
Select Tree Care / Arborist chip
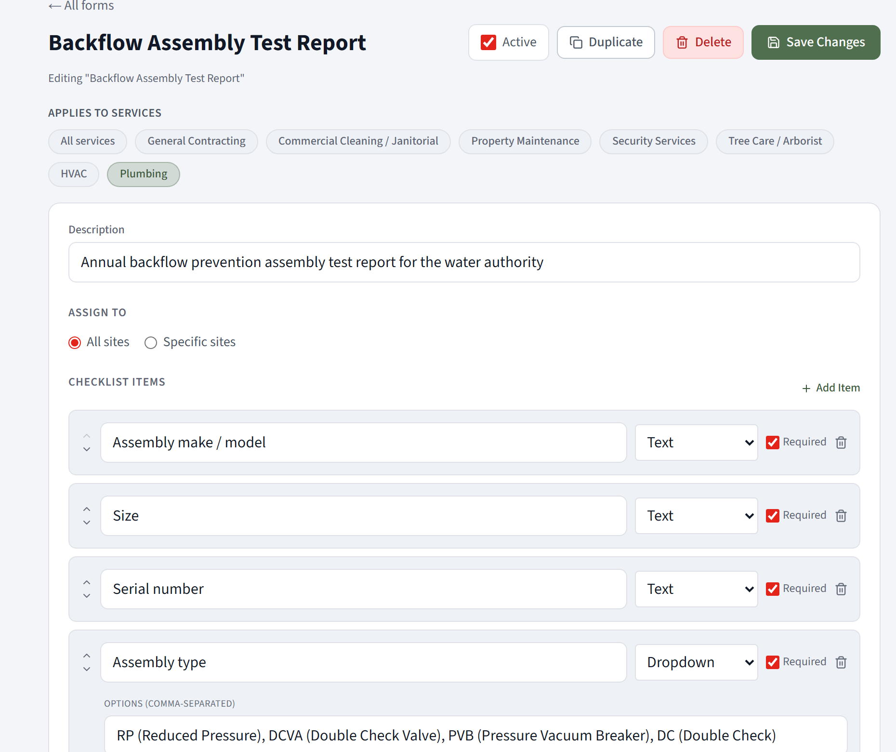[x=775, y=141]
